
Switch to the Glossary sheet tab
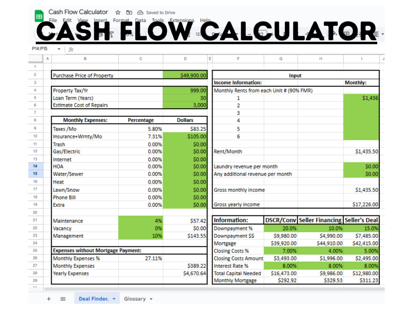(135, 299)
